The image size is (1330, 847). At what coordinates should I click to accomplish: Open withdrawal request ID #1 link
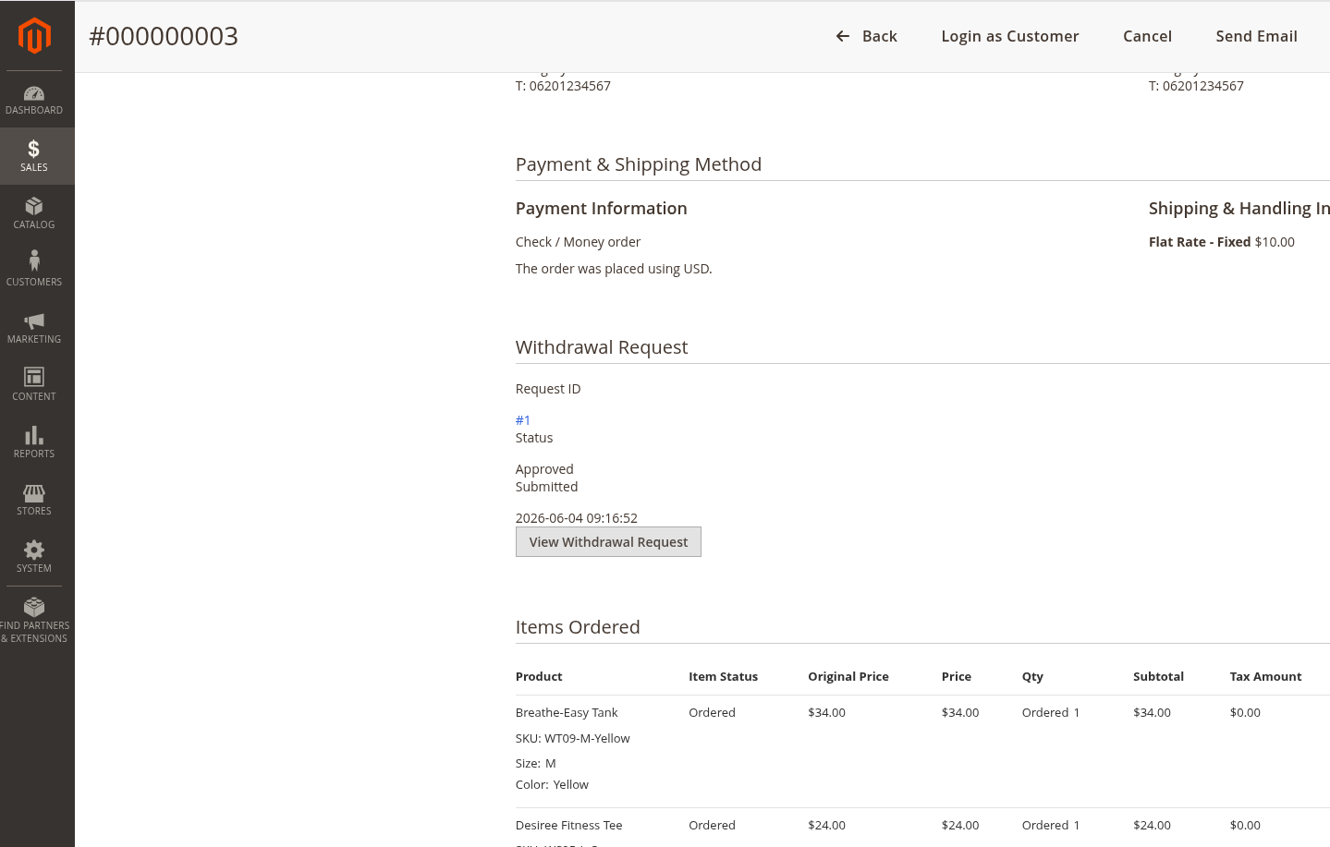(523, 420)
